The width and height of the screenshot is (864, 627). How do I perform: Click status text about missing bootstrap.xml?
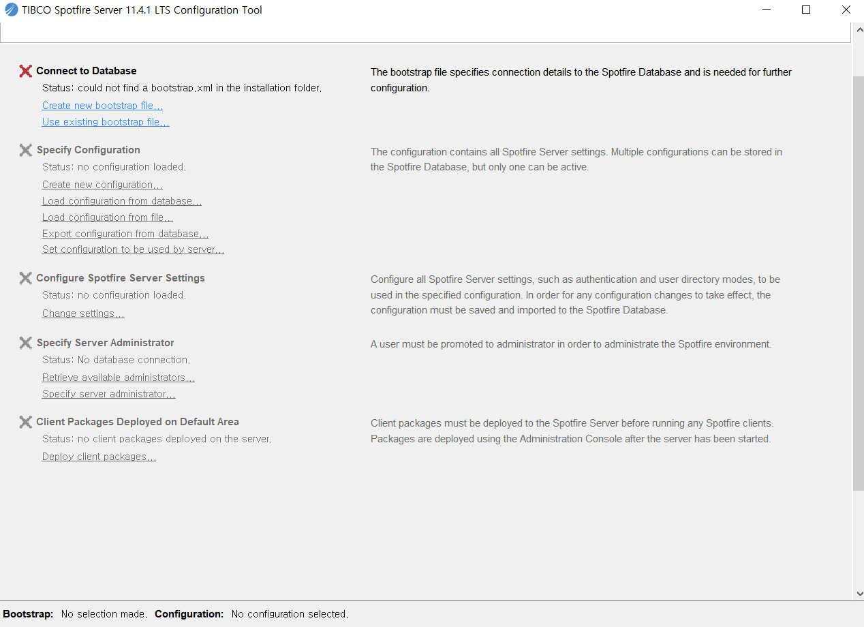coord(182,88)
